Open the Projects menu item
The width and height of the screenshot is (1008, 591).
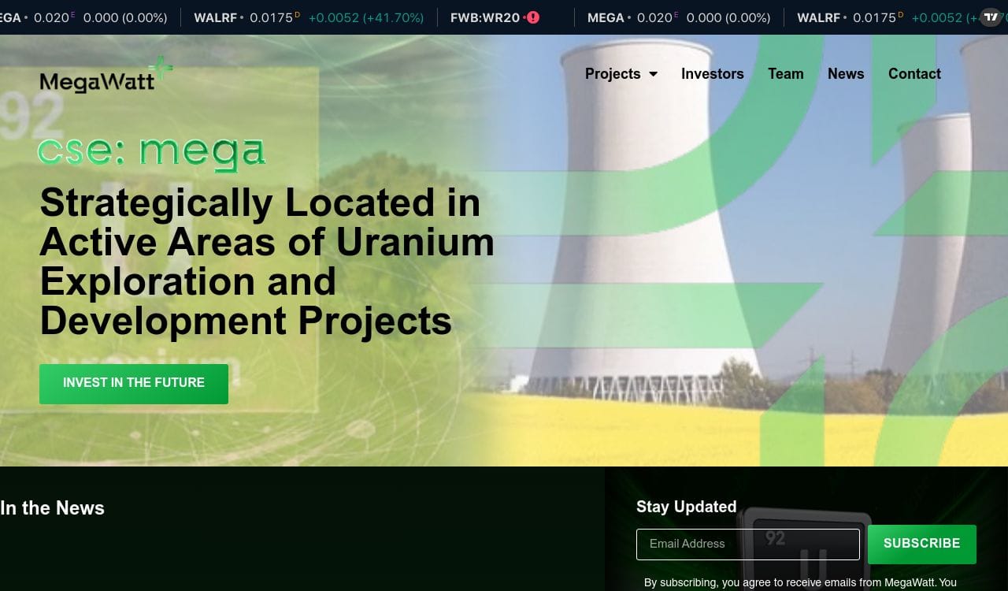click(x=613, y=74)
